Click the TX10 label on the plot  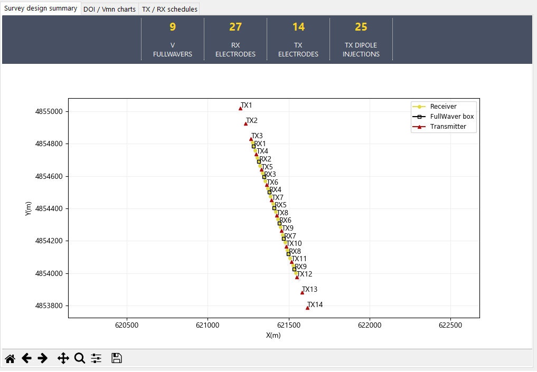click(x=294, y=244)
